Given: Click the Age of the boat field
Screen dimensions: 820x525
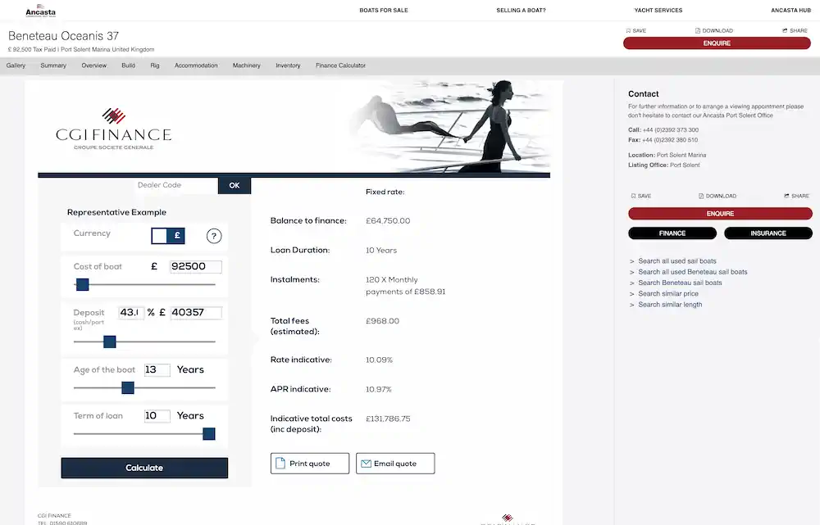Looking at the screenshot, I should click(x=157, y=370).
